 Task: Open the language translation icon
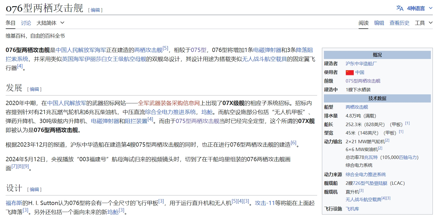click(400, 8)
